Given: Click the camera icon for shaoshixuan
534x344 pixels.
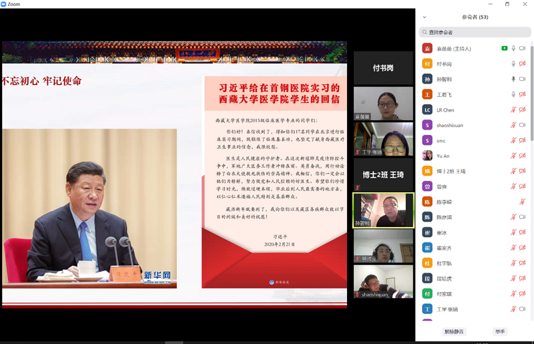Looking at the screenshot, I should [523, 125].
